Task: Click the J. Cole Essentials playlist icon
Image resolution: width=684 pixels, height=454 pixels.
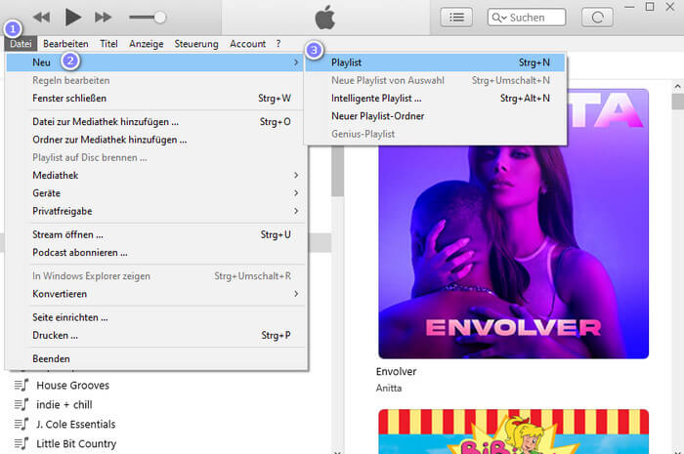Action: [x=20, y=425]
